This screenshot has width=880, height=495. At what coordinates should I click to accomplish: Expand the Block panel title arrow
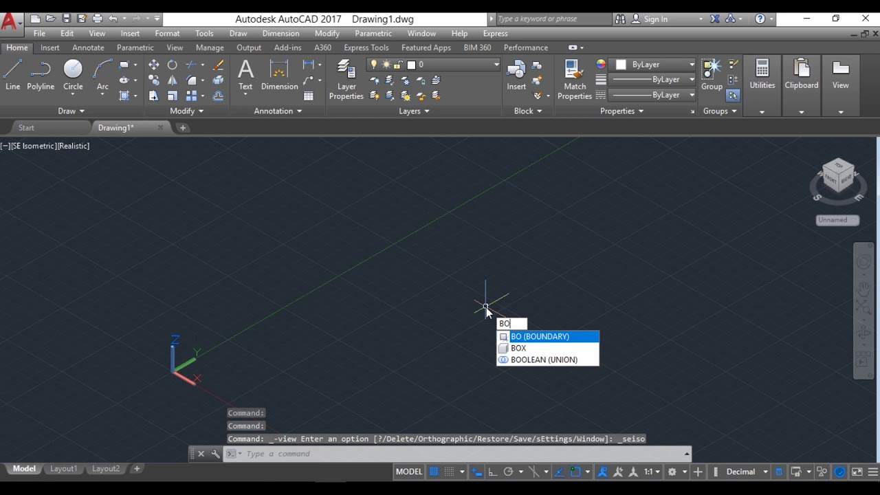pos(539,111)
